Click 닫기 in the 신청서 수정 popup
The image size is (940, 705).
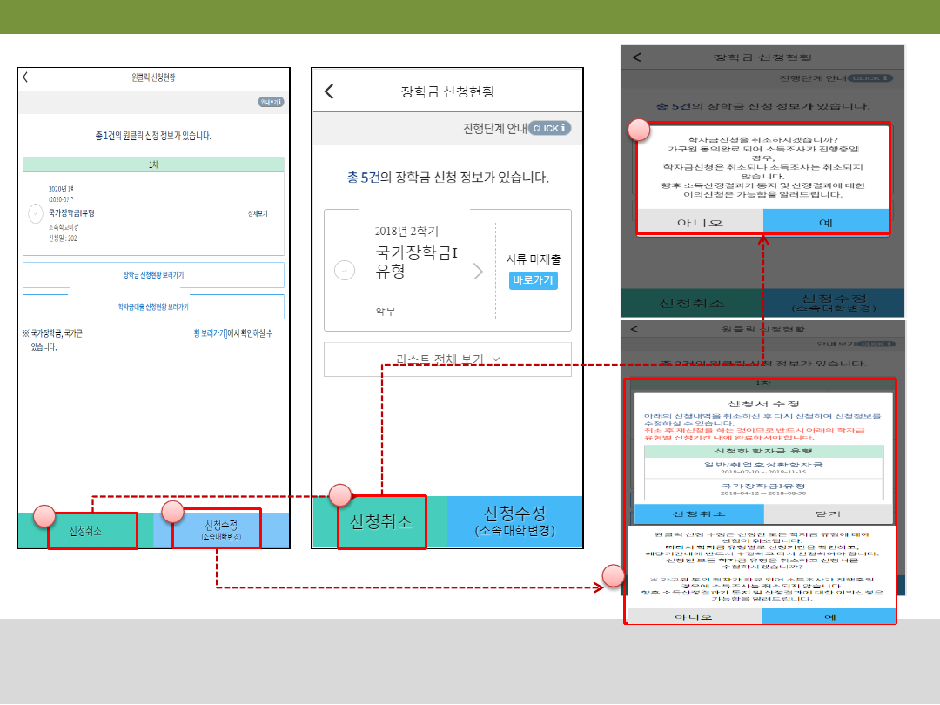822,514
